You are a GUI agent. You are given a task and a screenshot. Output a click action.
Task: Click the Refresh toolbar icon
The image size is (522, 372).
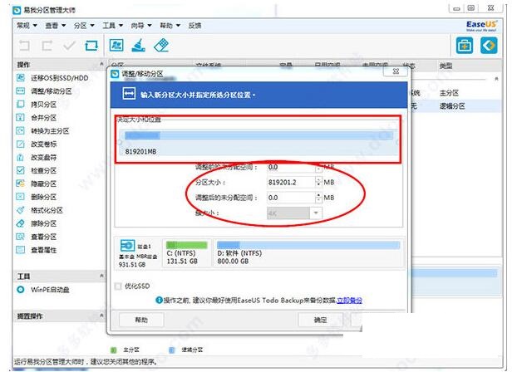pyautogui.click(x=91, y=45)
